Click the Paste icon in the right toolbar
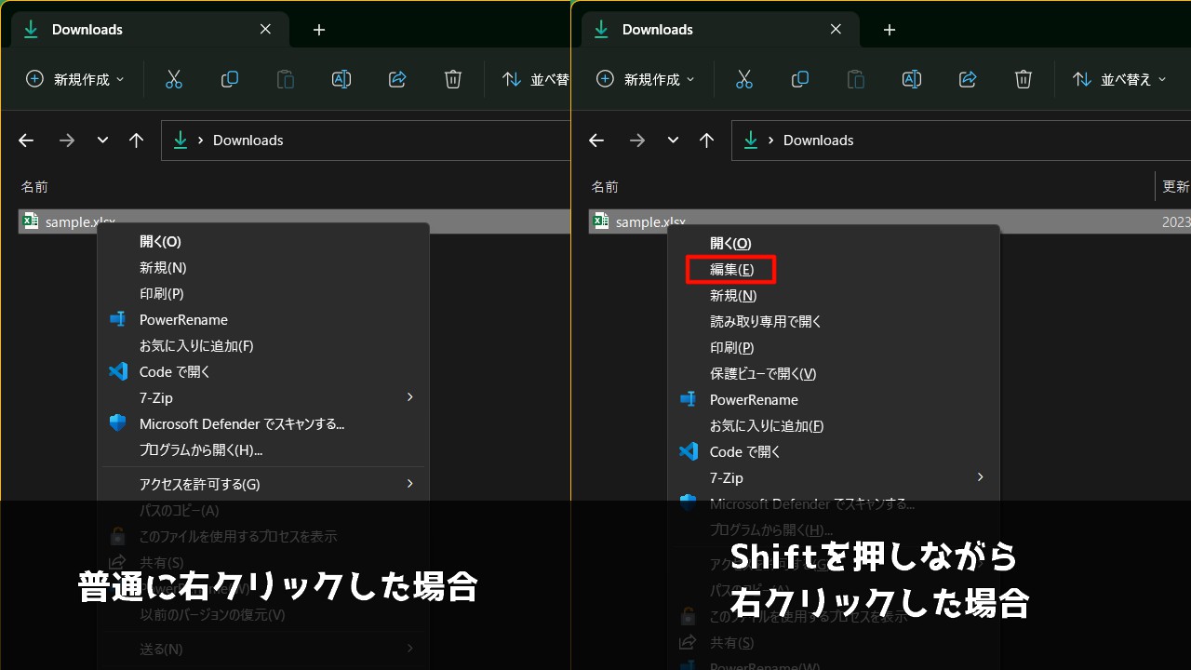The width and height of the screenshot is (1191, 670). (855, 79)
